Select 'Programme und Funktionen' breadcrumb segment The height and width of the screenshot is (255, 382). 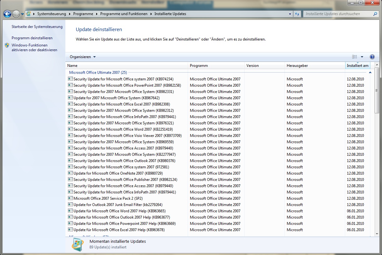point(124,14)
